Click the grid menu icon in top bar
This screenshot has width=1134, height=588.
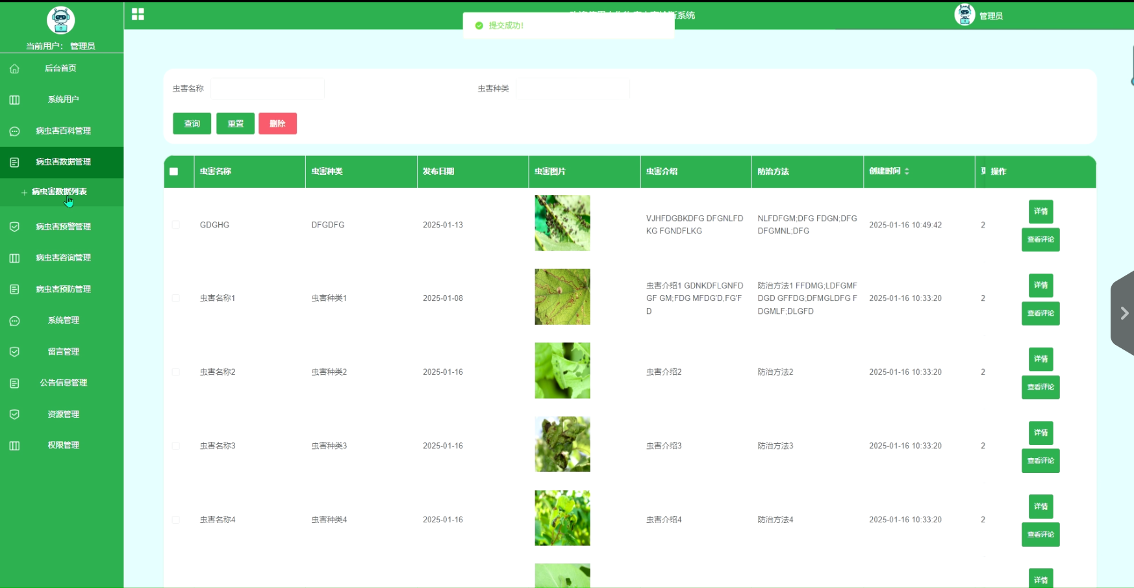(x=138, y=14)
